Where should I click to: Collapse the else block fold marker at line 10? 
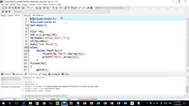coord(28,47)
